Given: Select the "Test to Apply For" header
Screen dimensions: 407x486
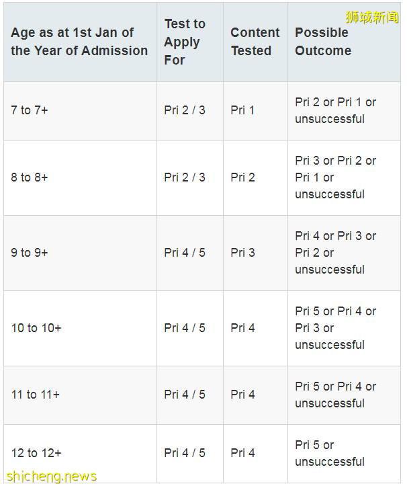Looking at the screenshot, I should (185, 42).
